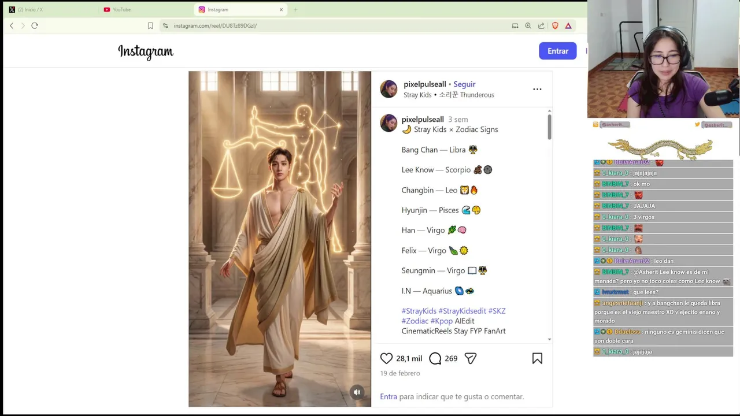
Task: Click the 'leo dan' chat message
Action: point(664,261)
